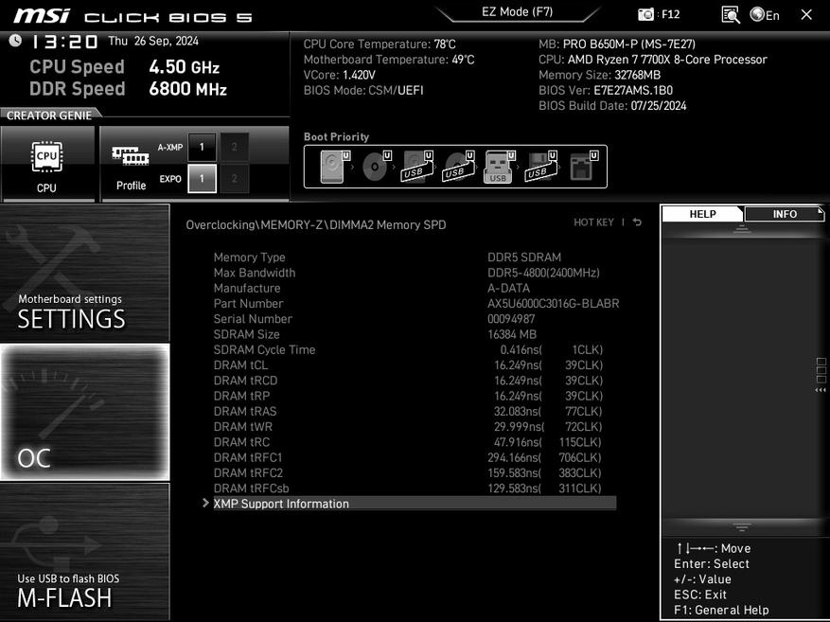The image size is (830, 622).
Task: Select the USB optical drive boot device
Action: coord(458,167)
